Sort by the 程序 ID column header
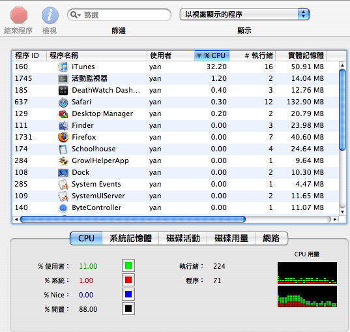The image size is (350, 332). click(x=29, y=55)
